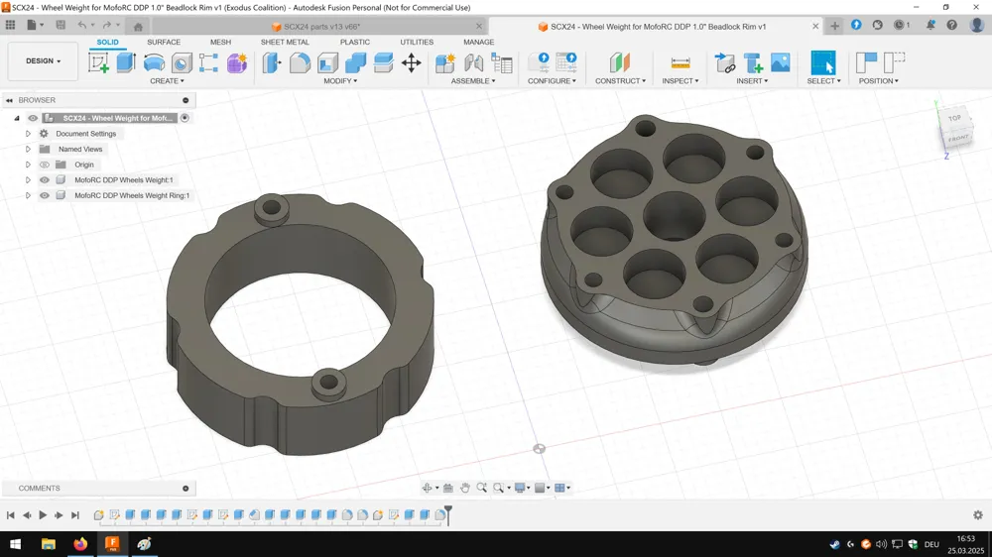Expand MofoRC DDP Wheels Weight Ring:1 node
The height and width of the screenshot is (557, 992).
point(28,195)
